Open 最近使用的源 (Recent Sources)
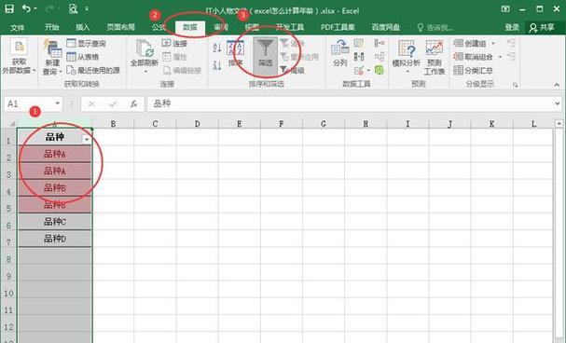This screenshot has width=566, height=343. pos(93,70)
